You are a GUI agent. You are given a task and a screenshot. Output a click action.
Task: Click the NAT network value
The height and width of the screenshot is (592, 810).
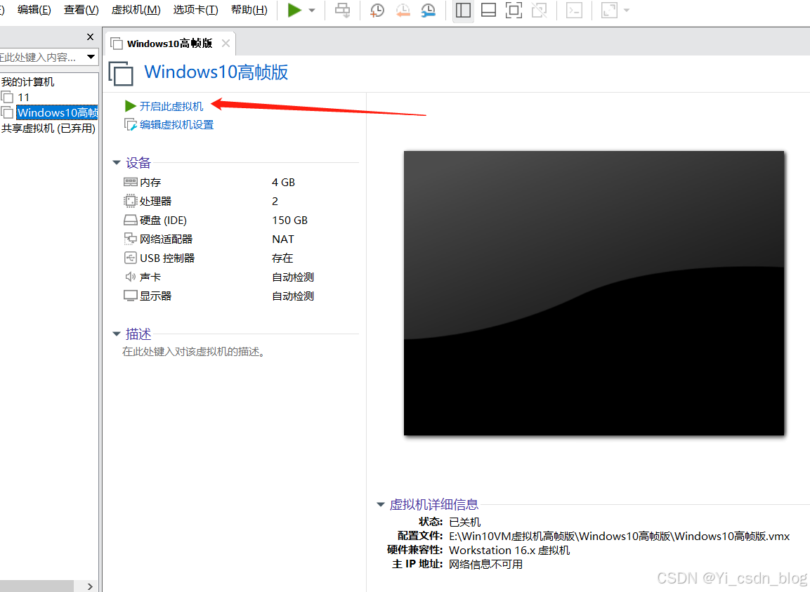coord(283,239)
